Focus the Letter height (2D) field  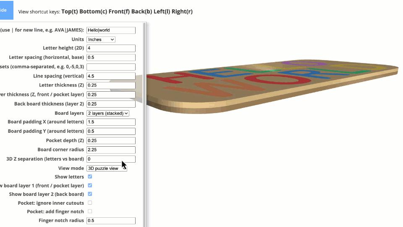point(111,48)
